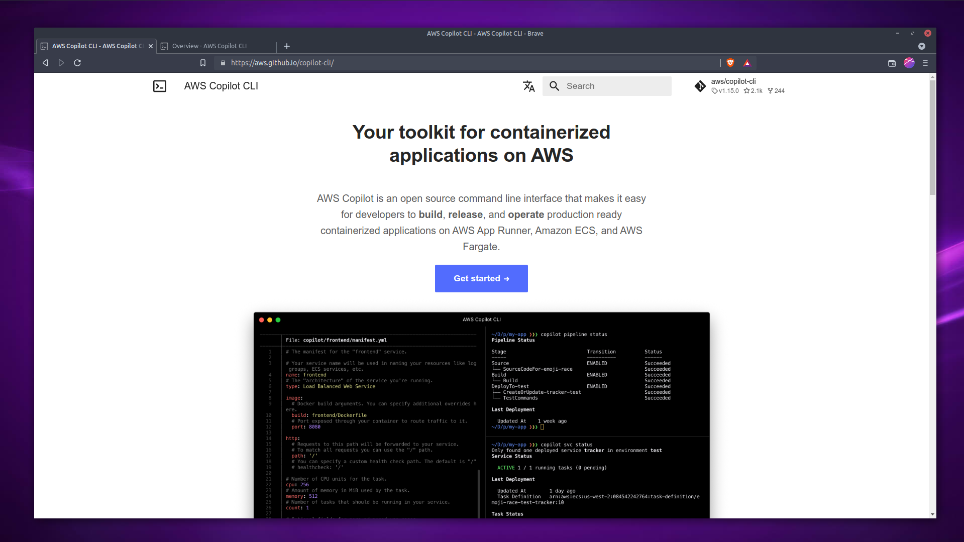Click the AWS Copilot CLI terminal logo
The height and width of the screenshot is (542, 964).
(160, 86)
